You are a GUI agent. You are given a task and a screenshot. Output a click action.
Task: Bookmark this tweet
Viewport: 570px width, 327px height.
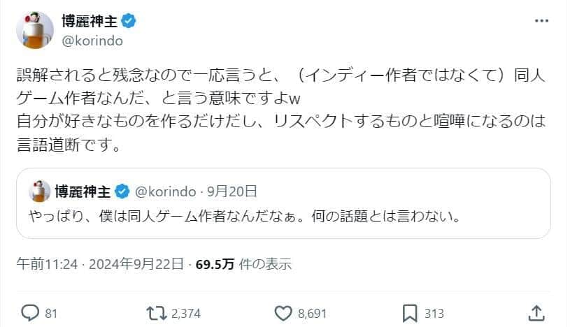[411, 312]
